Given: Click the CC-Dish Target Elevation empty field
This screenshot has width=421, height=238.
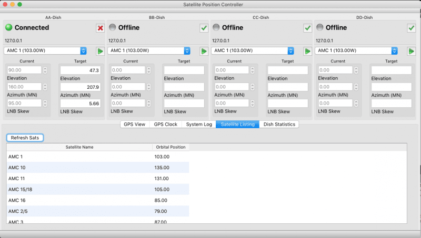Looking at the screenshot, I should click(288, 70).
